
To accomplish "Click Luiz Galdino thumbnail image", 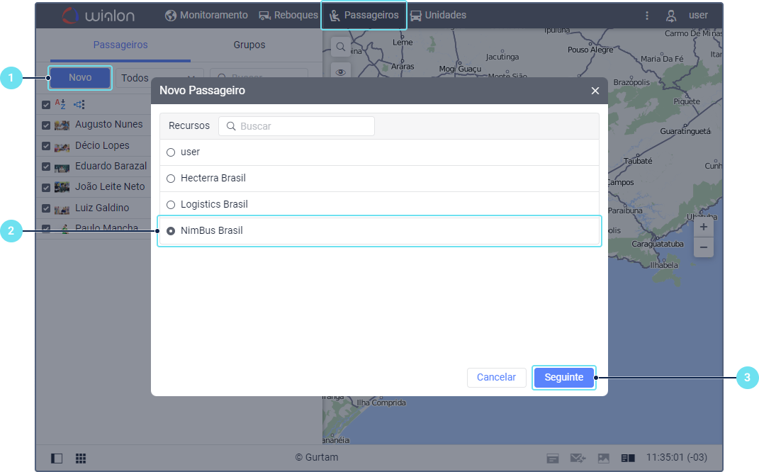I will tap(62, 209).
